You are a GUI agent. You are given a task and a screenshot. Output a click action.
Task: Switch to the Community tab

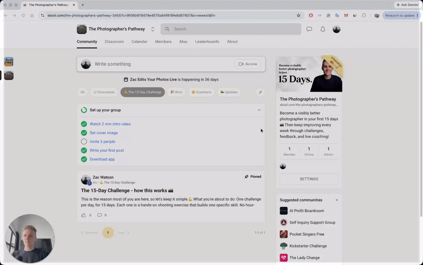[x=87, y=42]
